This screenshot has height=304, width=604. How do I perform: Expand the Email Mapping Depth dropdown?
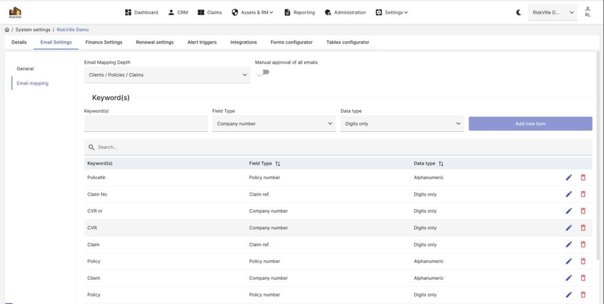[x=167, y=75]
